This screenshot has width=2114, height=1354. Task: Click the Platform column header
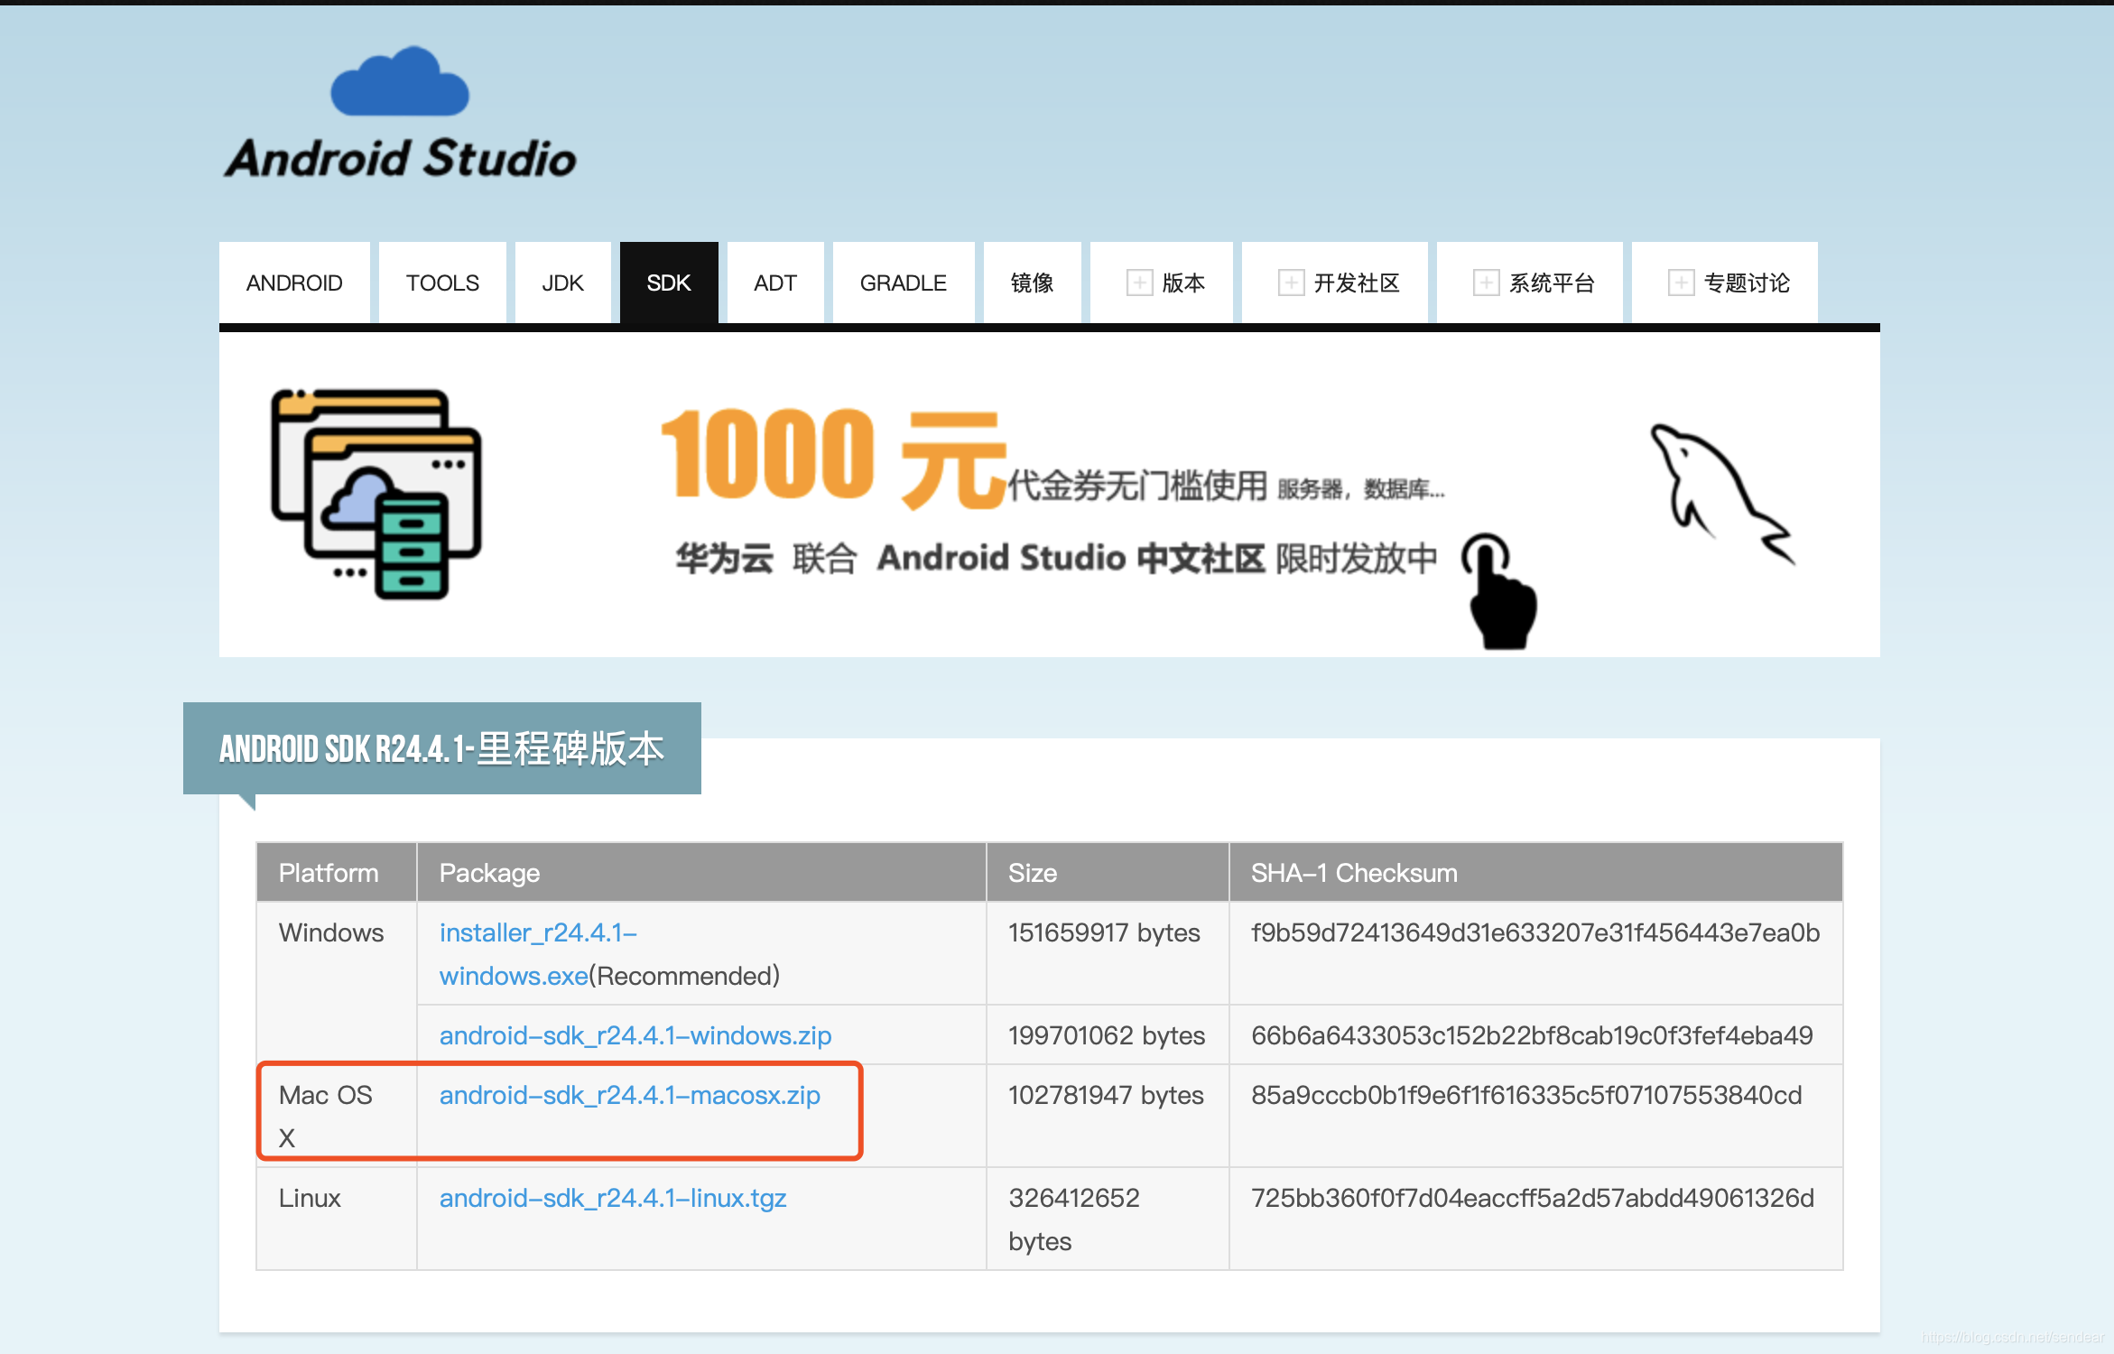pyautogui.click(x=337, y=873)
